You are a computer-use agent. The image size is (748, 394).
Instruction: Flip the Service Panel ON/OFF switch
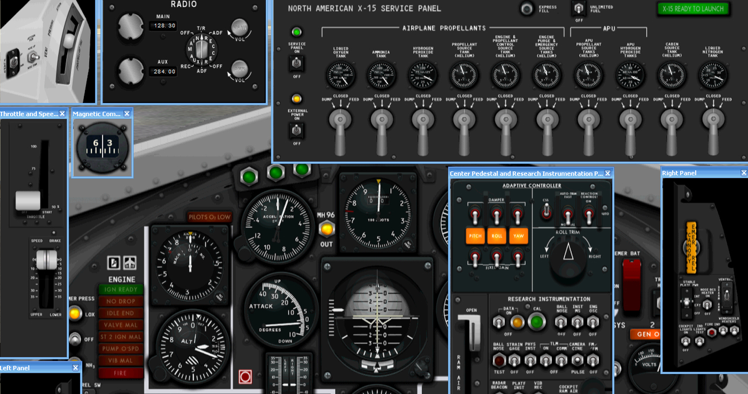click(296, 63)
